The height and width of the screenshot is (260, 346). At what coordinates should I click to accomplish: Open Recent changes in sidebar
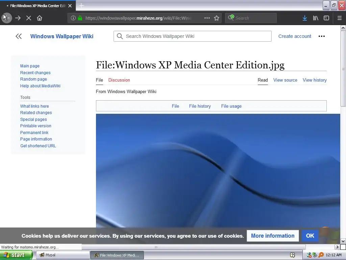point(35,72)
